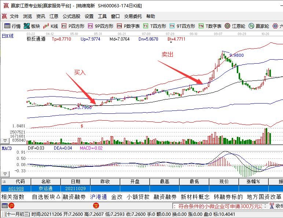Select the 地方国资改革 tab
Screen dimensions: 283x218
[264, 197]
